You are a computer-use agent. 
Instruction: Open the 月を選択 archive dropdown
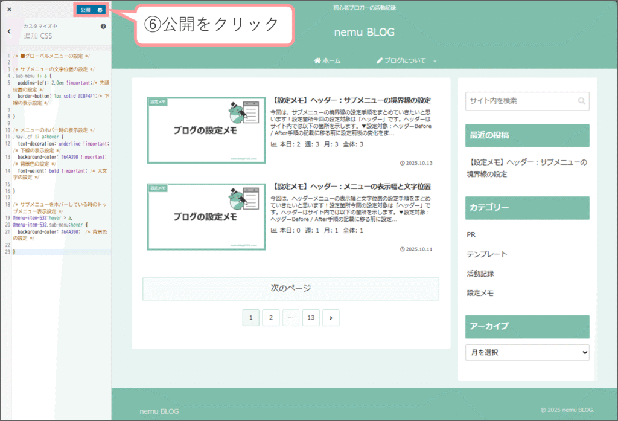click(527, 352)
